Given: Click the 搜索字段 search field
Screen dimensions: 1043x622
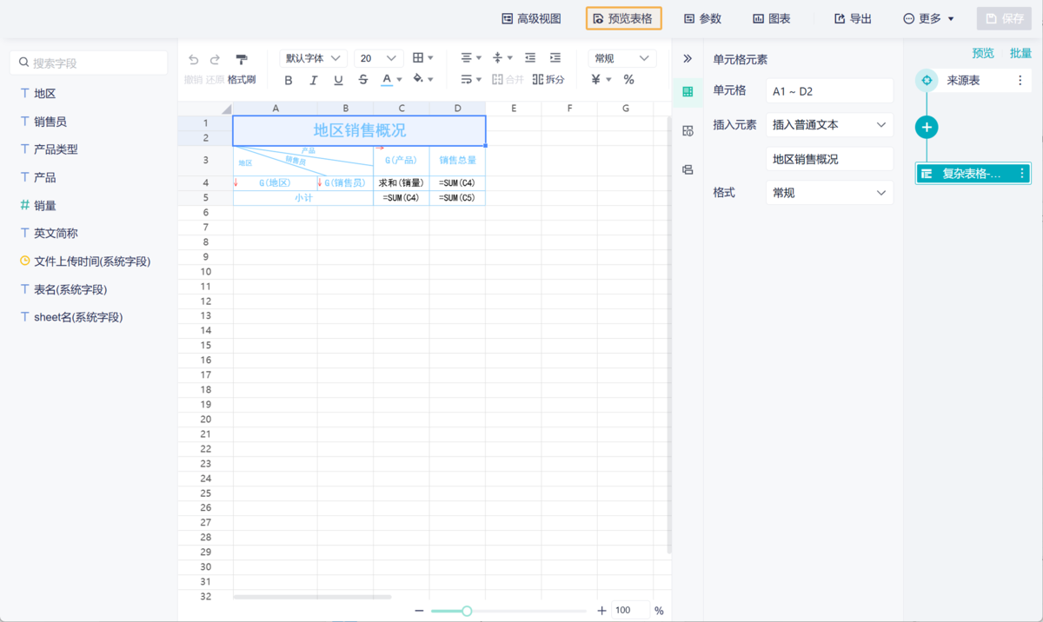Looking at the screenshot, I should tap(87, 62).
